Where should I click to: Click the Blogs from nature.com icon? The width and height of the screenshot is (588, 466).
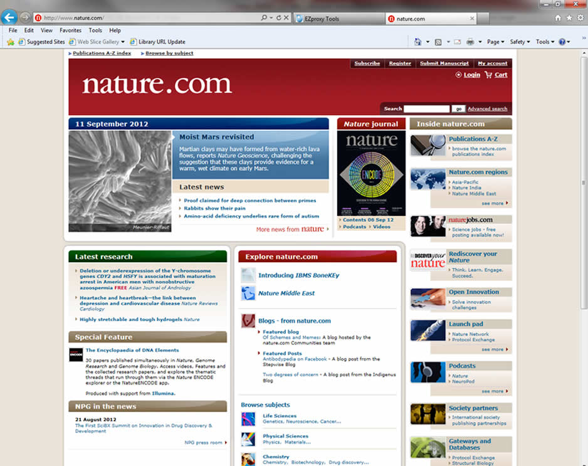(x=248, y=320)
